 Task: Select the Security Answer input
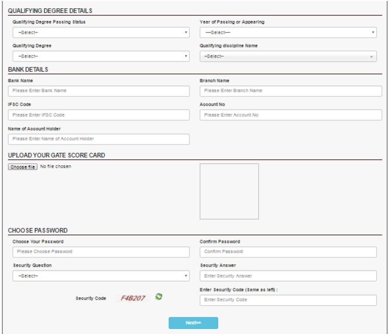pyautogui.click(x=287, y=276)
